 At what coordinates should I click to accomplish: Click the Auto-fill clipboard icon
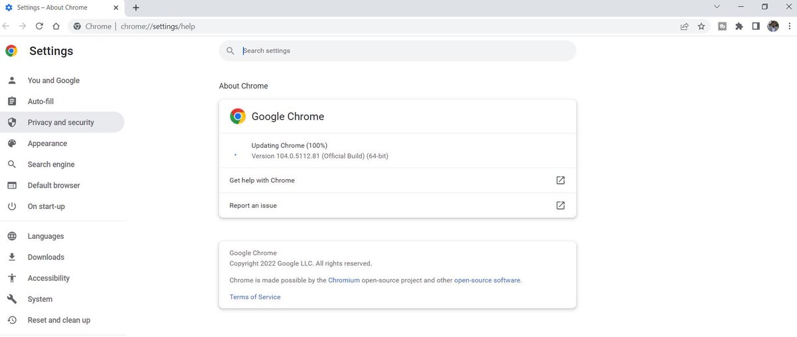click(11, 101)
